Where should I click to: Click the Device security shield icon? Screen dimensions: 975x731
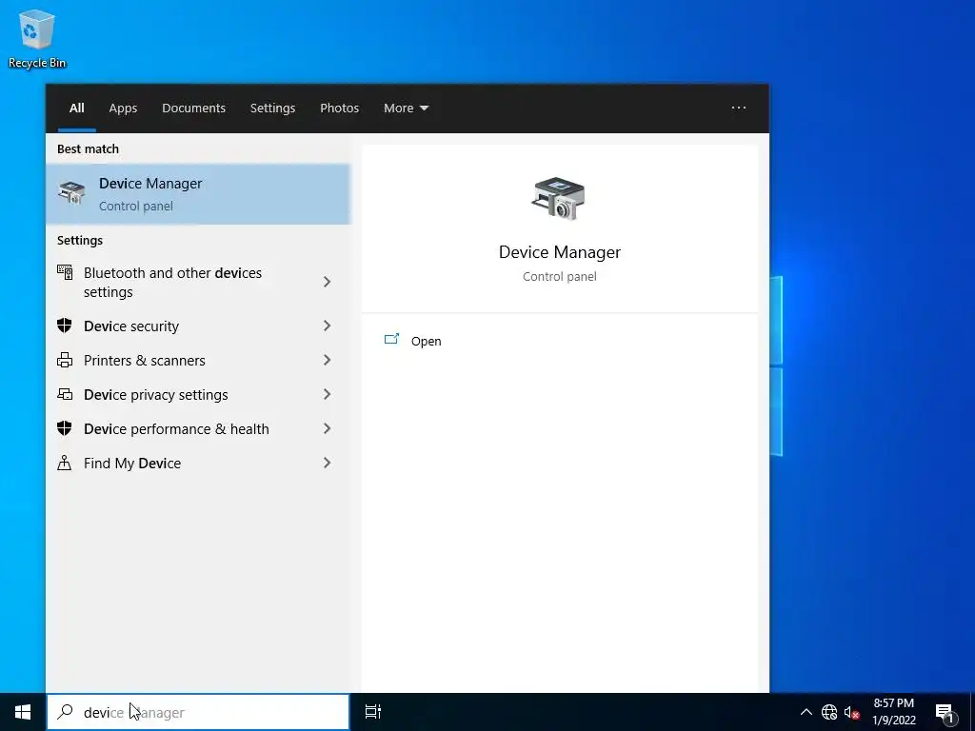pos(64,326)
